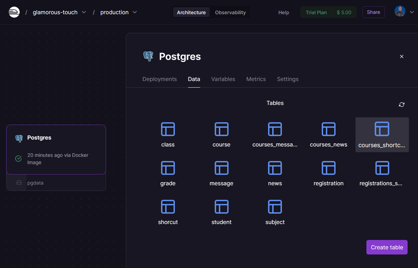Click the Trial Plan $ 5.00 badge

328,12
